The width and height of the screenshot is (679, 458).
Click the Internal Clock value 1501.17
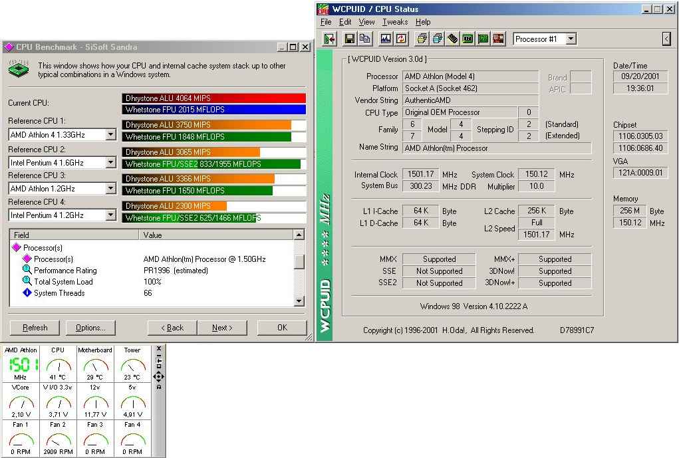(x=420, y=174)
